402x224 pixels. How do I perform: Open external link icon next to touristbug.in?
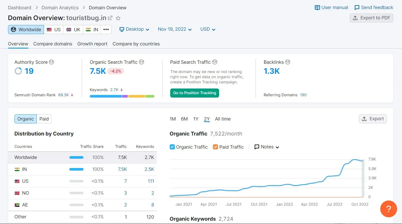110,18
